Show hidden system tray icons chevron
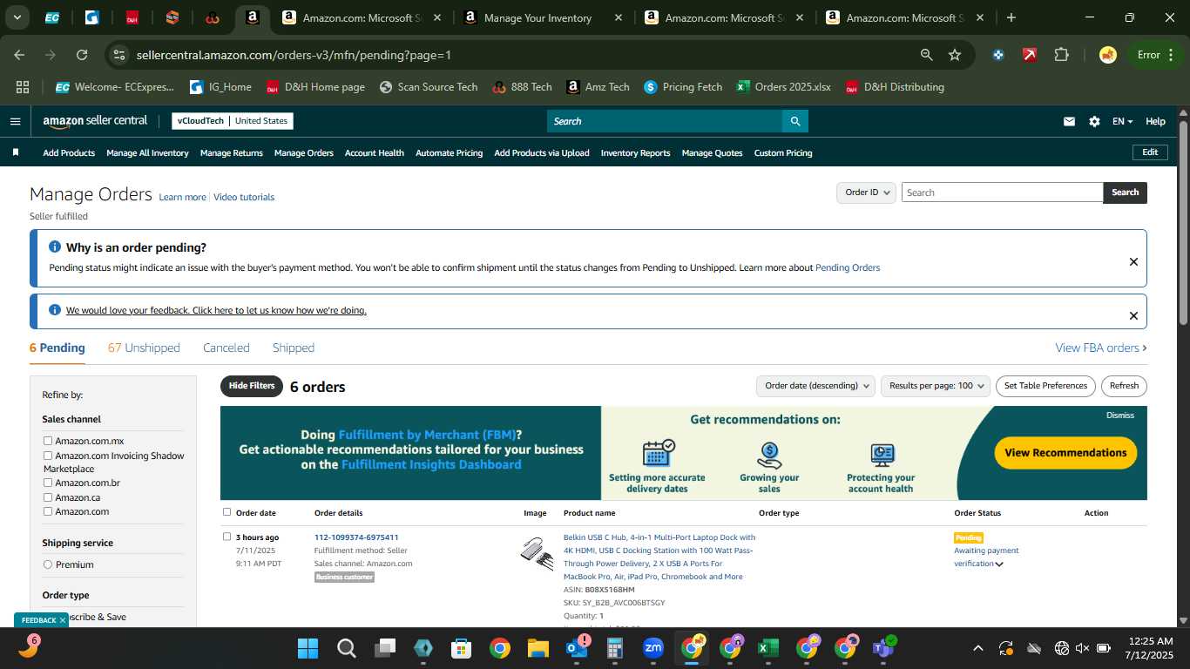The width and height of the screenshot is (1190, 669). (977, 648)
